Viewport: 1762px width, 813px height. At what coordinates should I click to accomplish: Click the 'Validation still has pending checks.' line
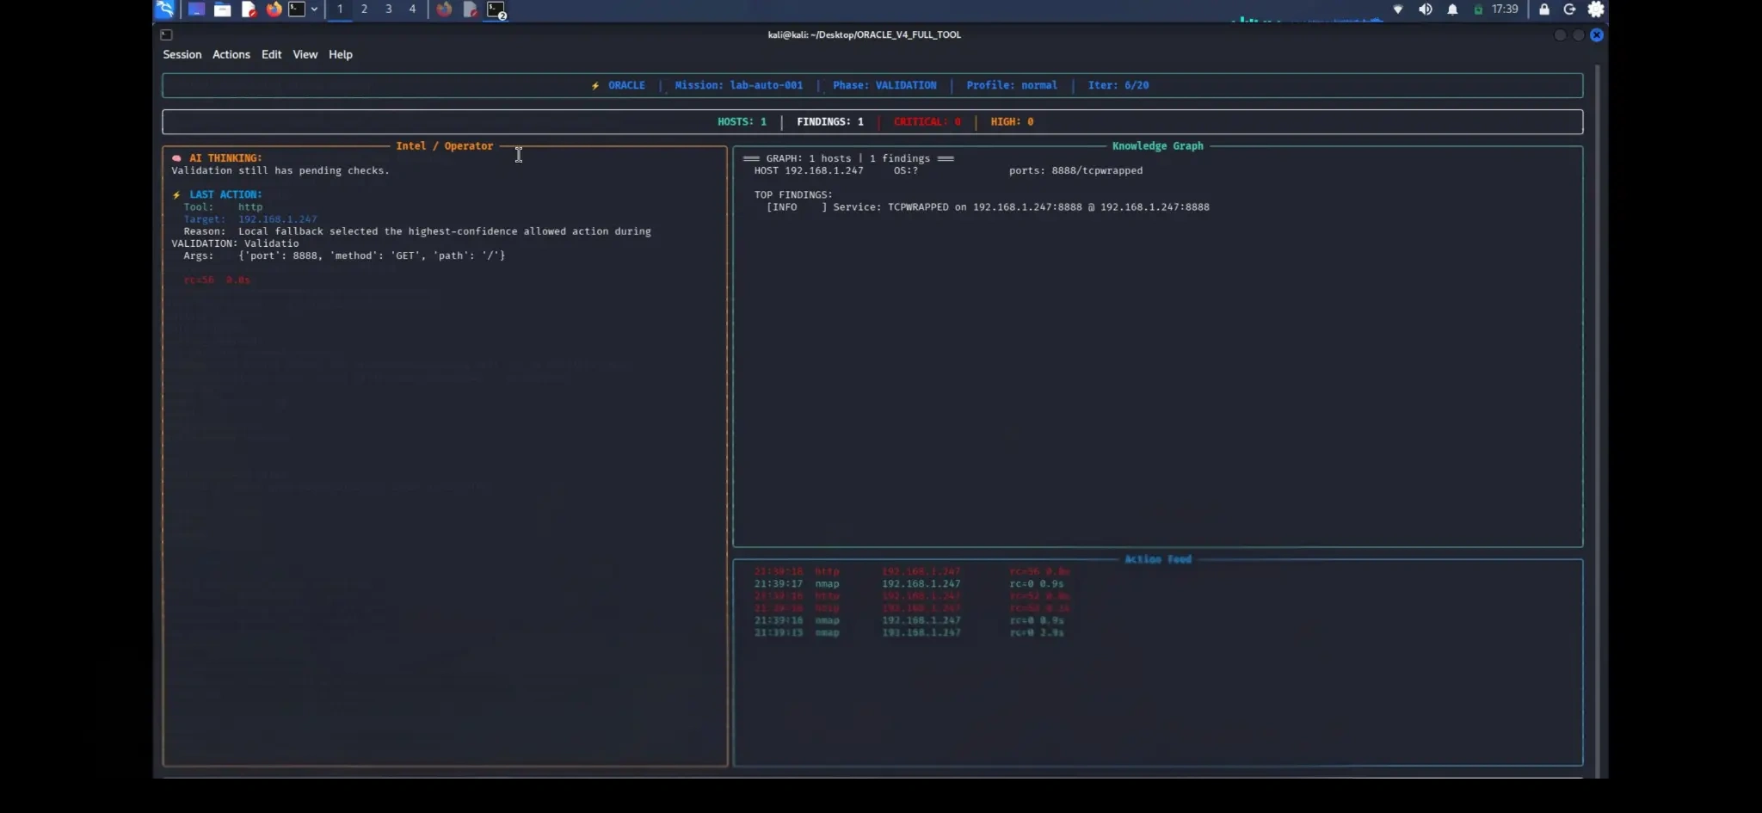[280, 170]
